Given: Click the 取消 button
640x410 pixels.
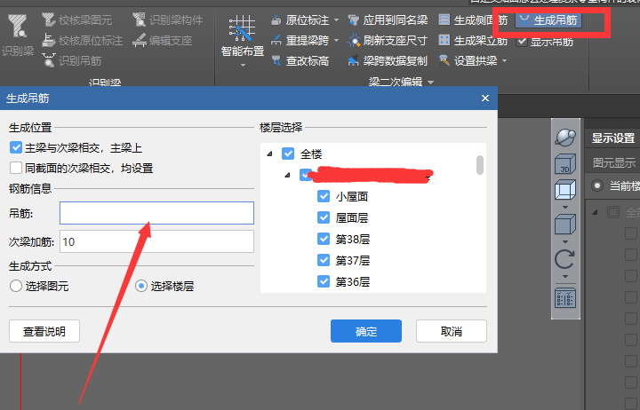Looking at the screenshot, I should (x=452, y=331).
